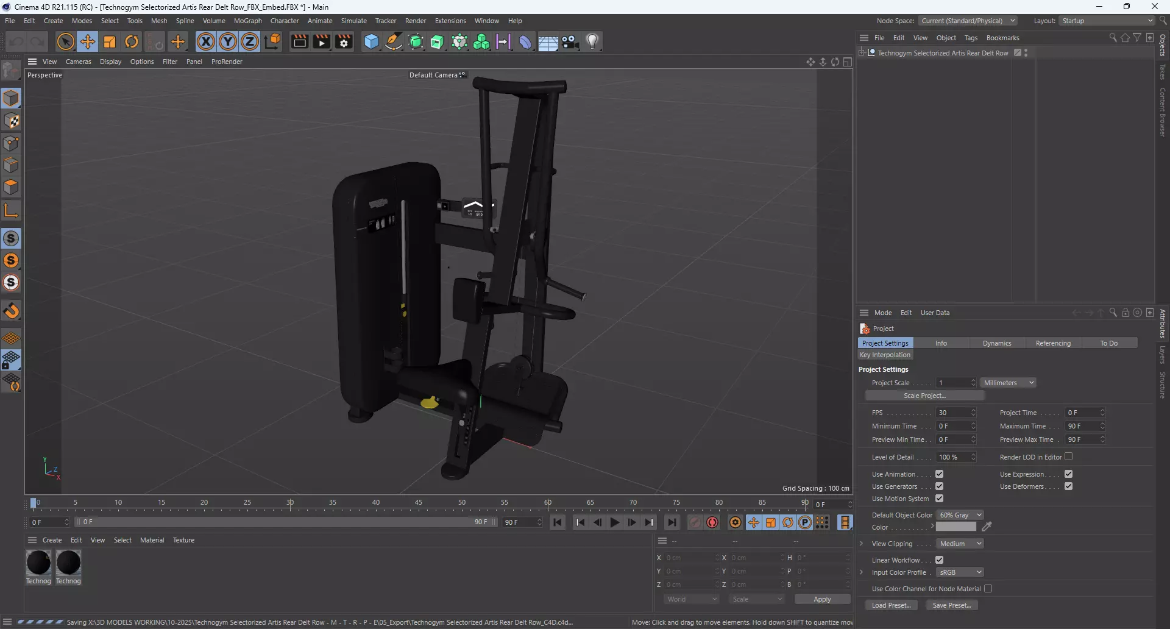Click the Apply coordinates button

coord(822,599)
